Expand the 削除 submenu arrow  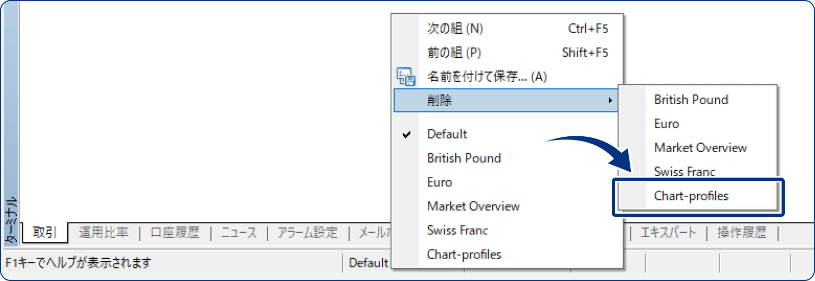tap(611, 100)
